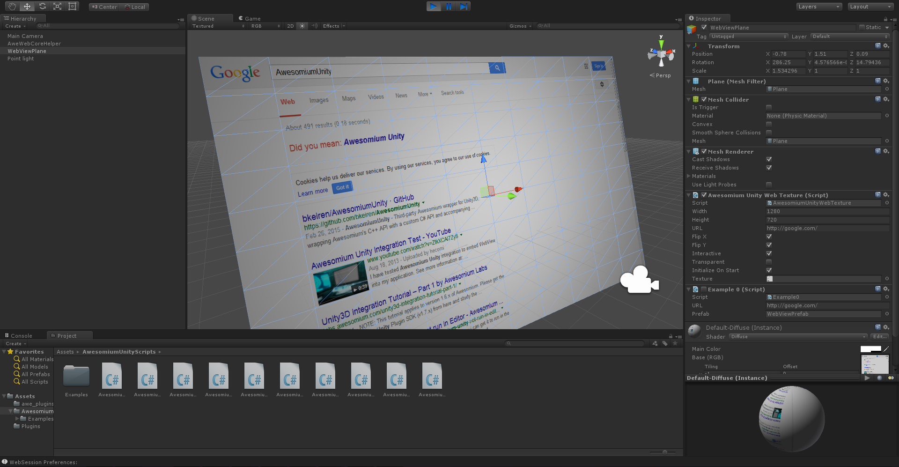Collapse the Transform component

(x=689, y=46)
